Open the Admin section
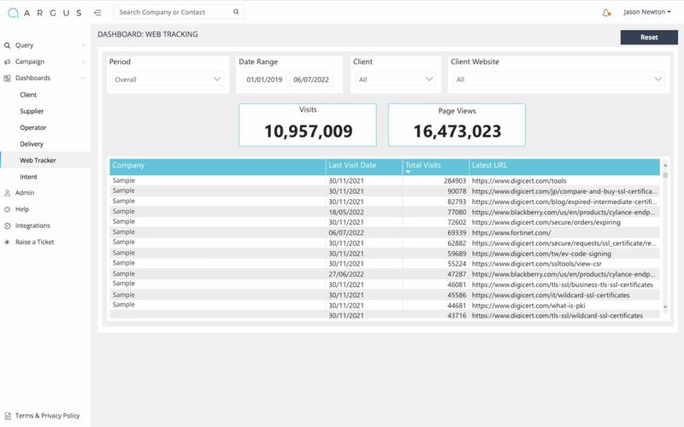Viewport: 684px width, 427px height. click(25, 193)
